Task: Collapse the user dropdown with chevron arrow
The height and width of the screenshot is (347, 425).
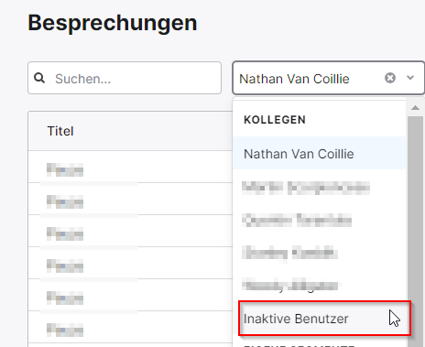Action: tap(410, 78)
